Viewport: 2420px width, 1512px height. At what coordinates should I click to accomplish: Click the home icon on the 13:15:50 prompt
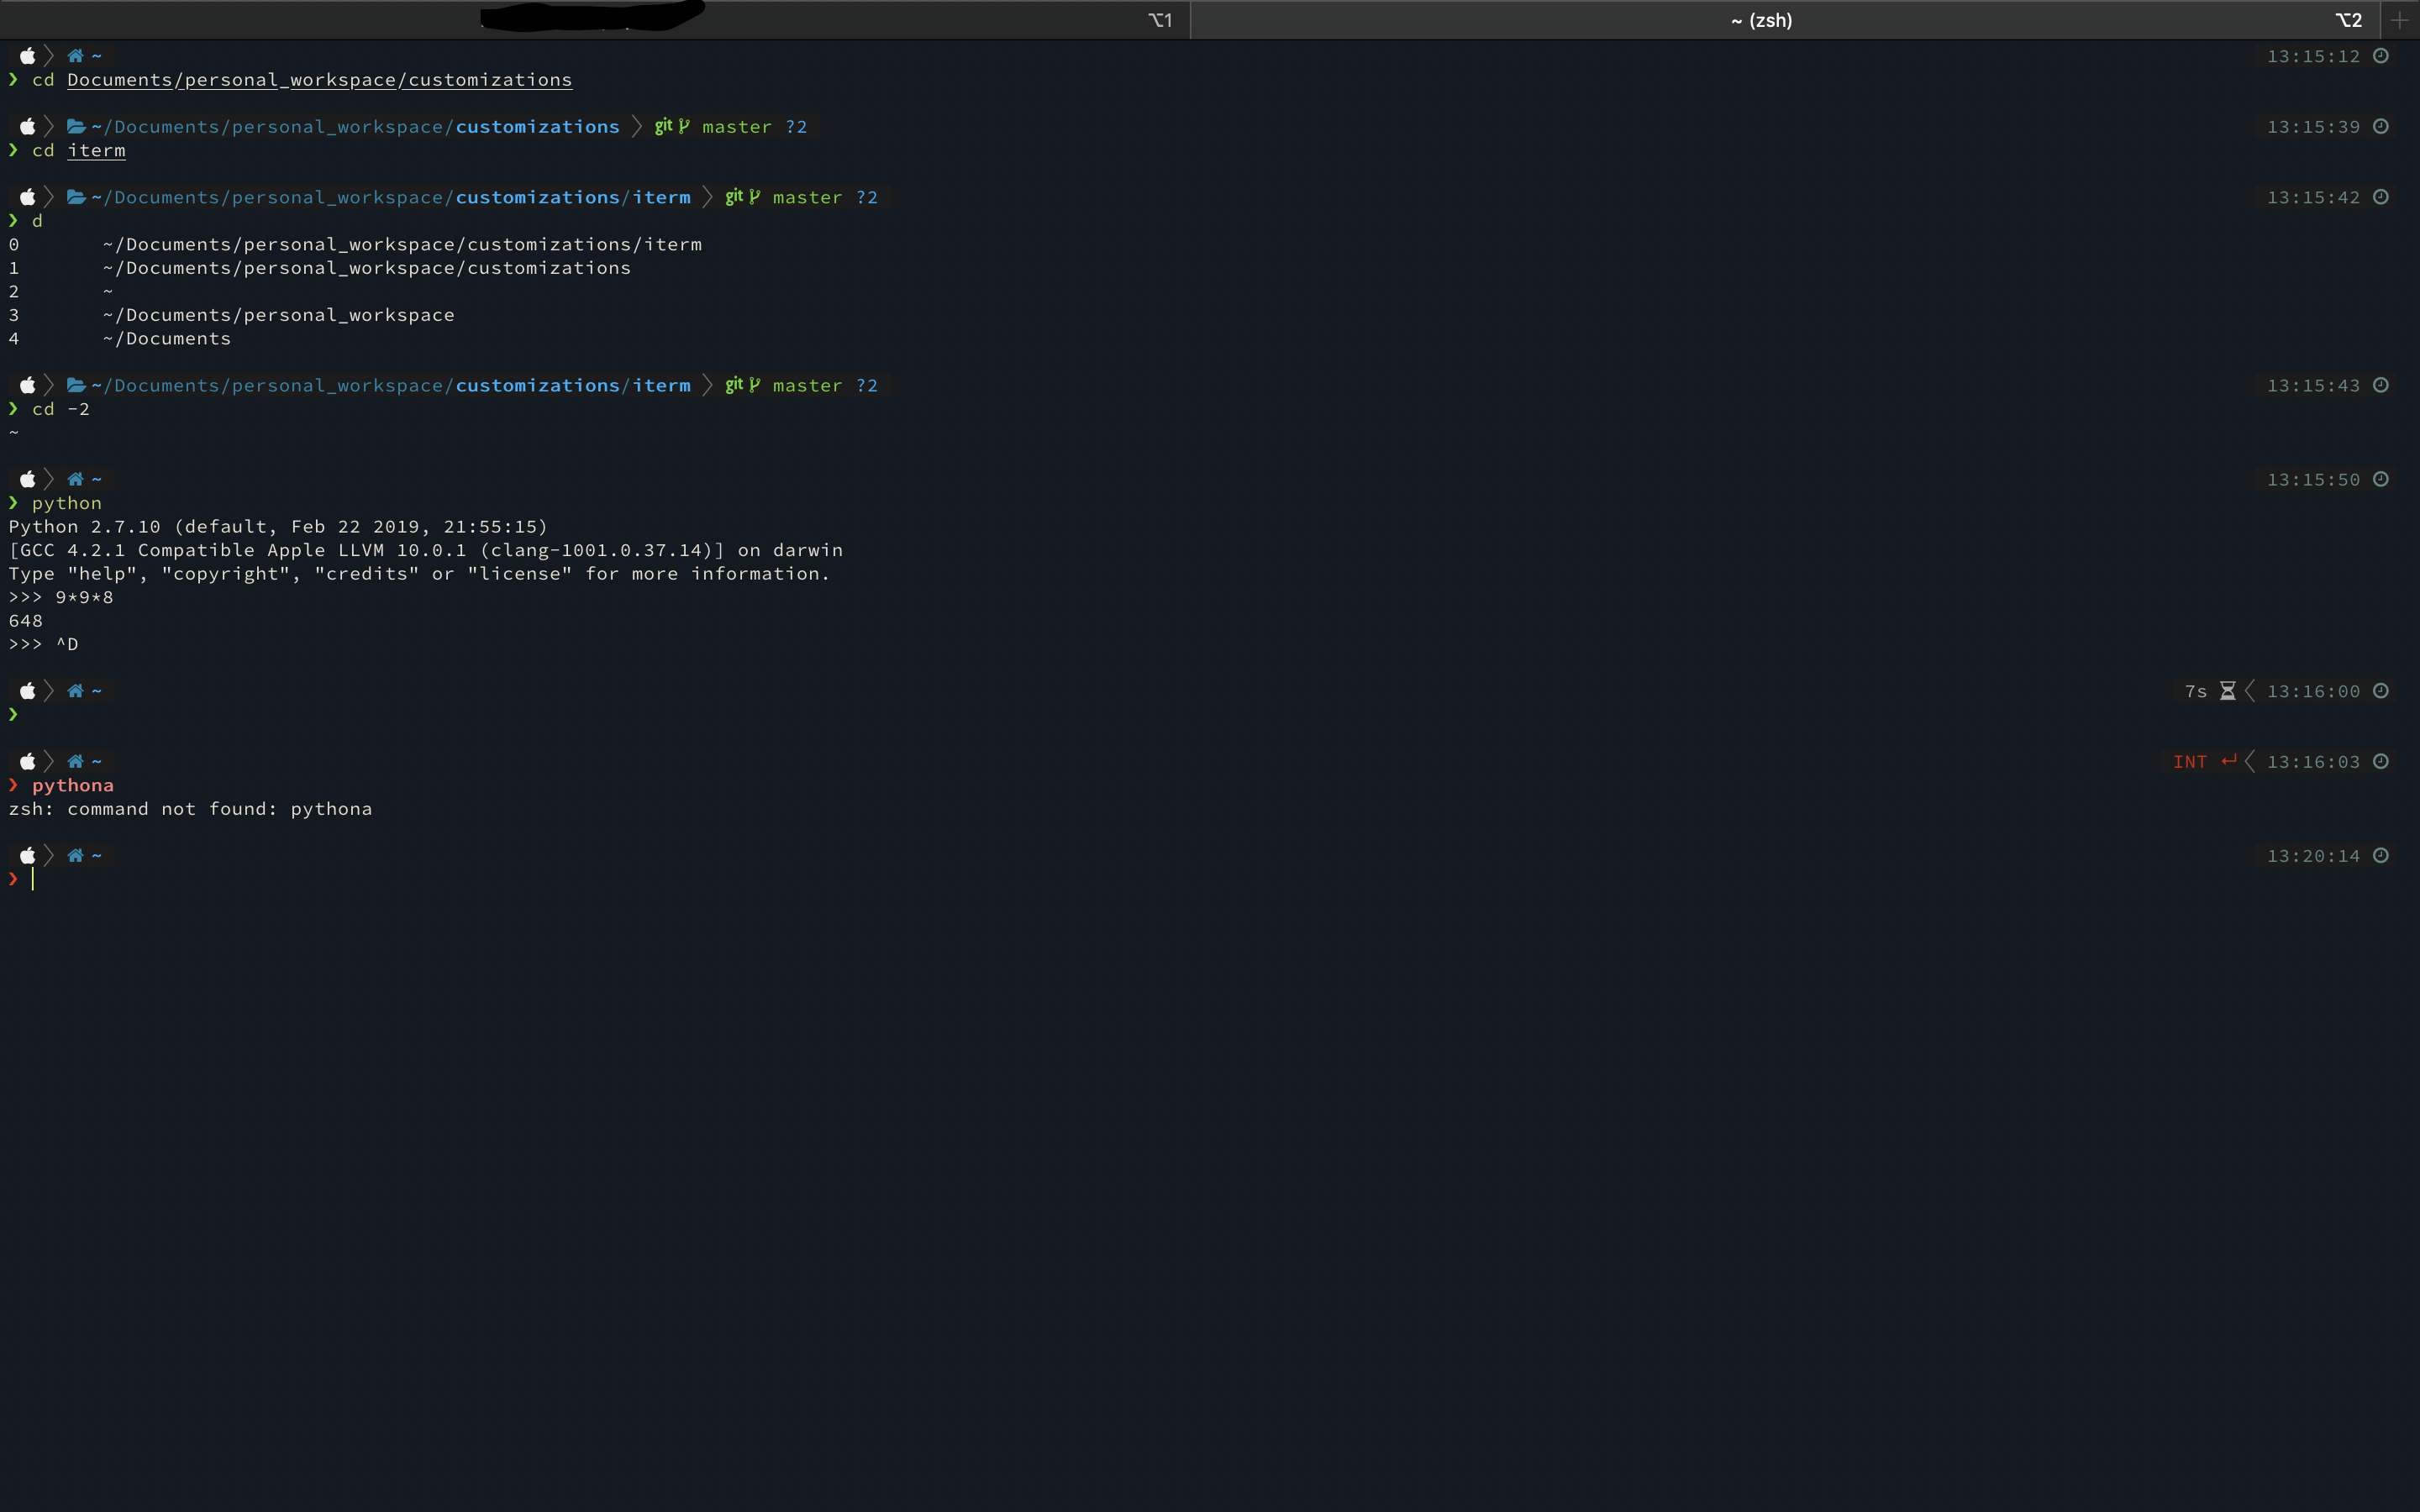(x=75, y=479)
